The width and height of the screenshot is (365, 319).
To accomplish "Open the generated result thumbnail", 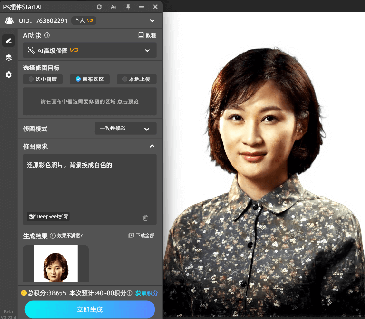I will tap(56, 264).
